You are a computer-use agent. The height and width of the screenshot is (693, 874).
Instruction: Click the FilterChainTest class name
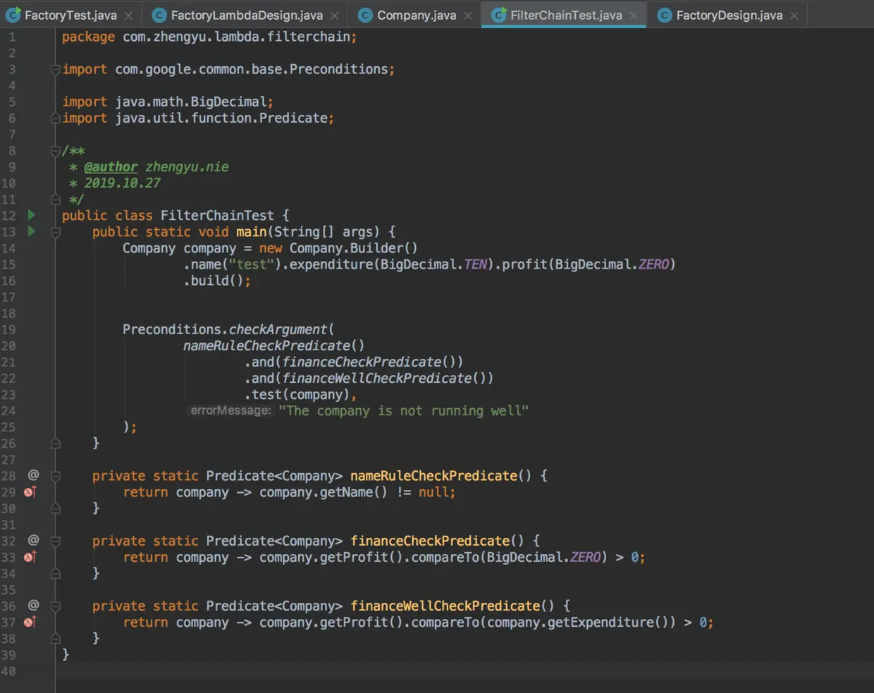click(x=217, y=215)
